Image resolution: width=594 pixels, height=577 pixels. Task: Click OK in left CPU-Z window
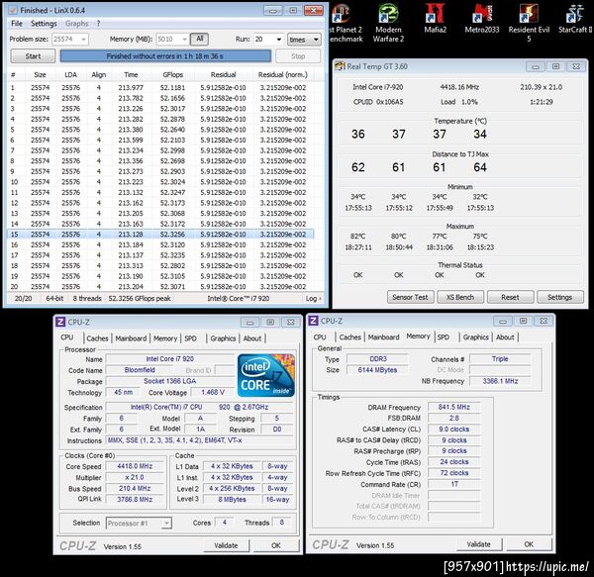coord(276,545)
